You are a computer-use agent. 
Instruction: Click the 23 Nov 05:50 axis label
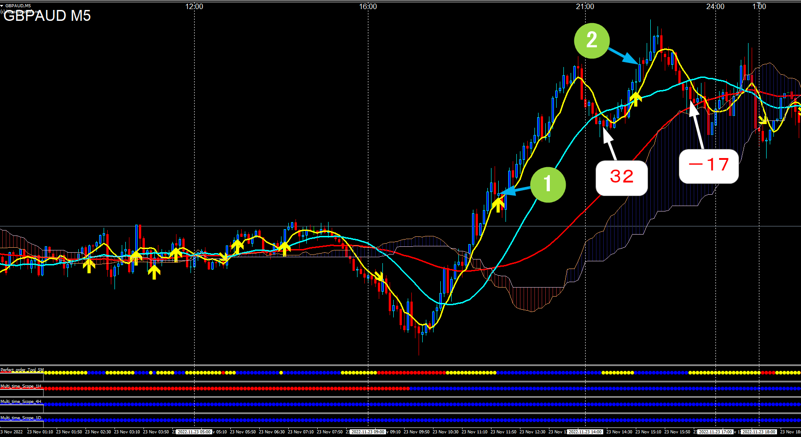[x=243, y=432]
